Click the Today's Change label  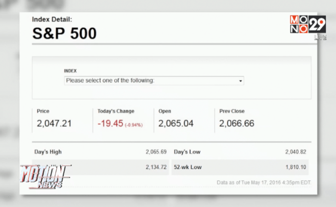116,111
